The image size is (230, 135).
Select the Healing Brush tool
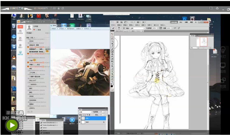point(113,49)
